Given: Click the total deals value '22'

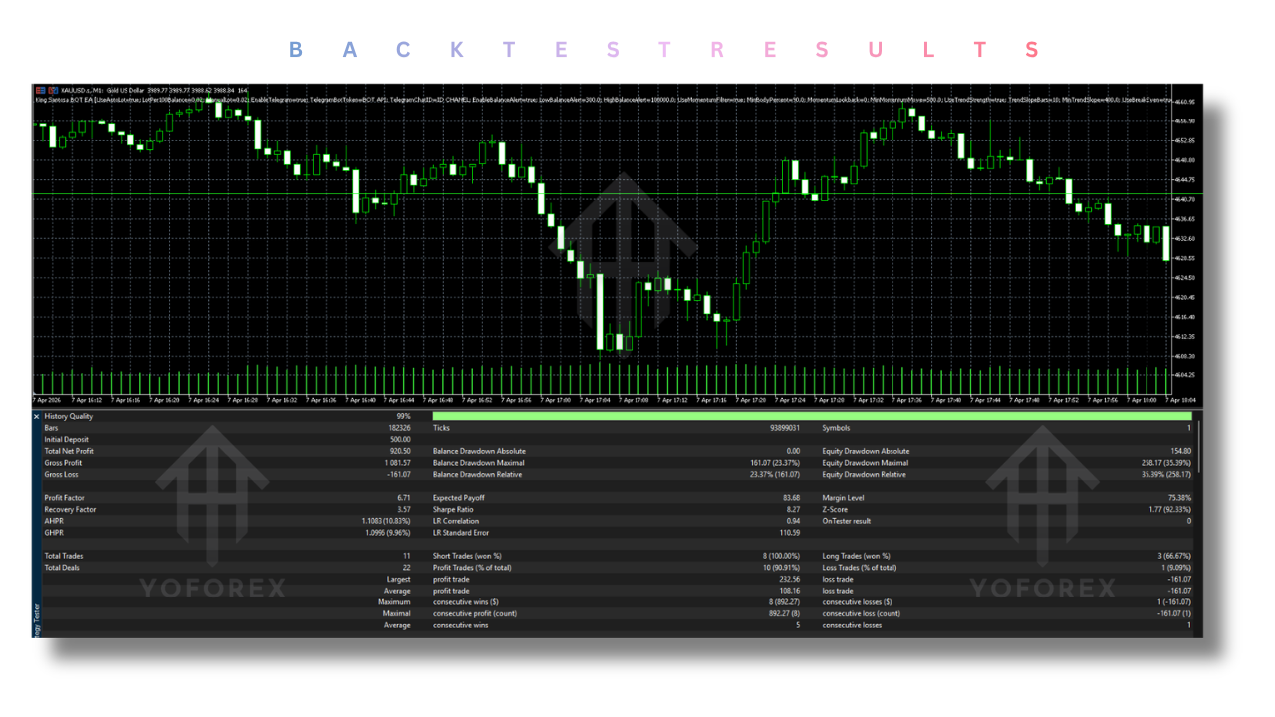Looking at the screenshot, I should coord(407,568).
